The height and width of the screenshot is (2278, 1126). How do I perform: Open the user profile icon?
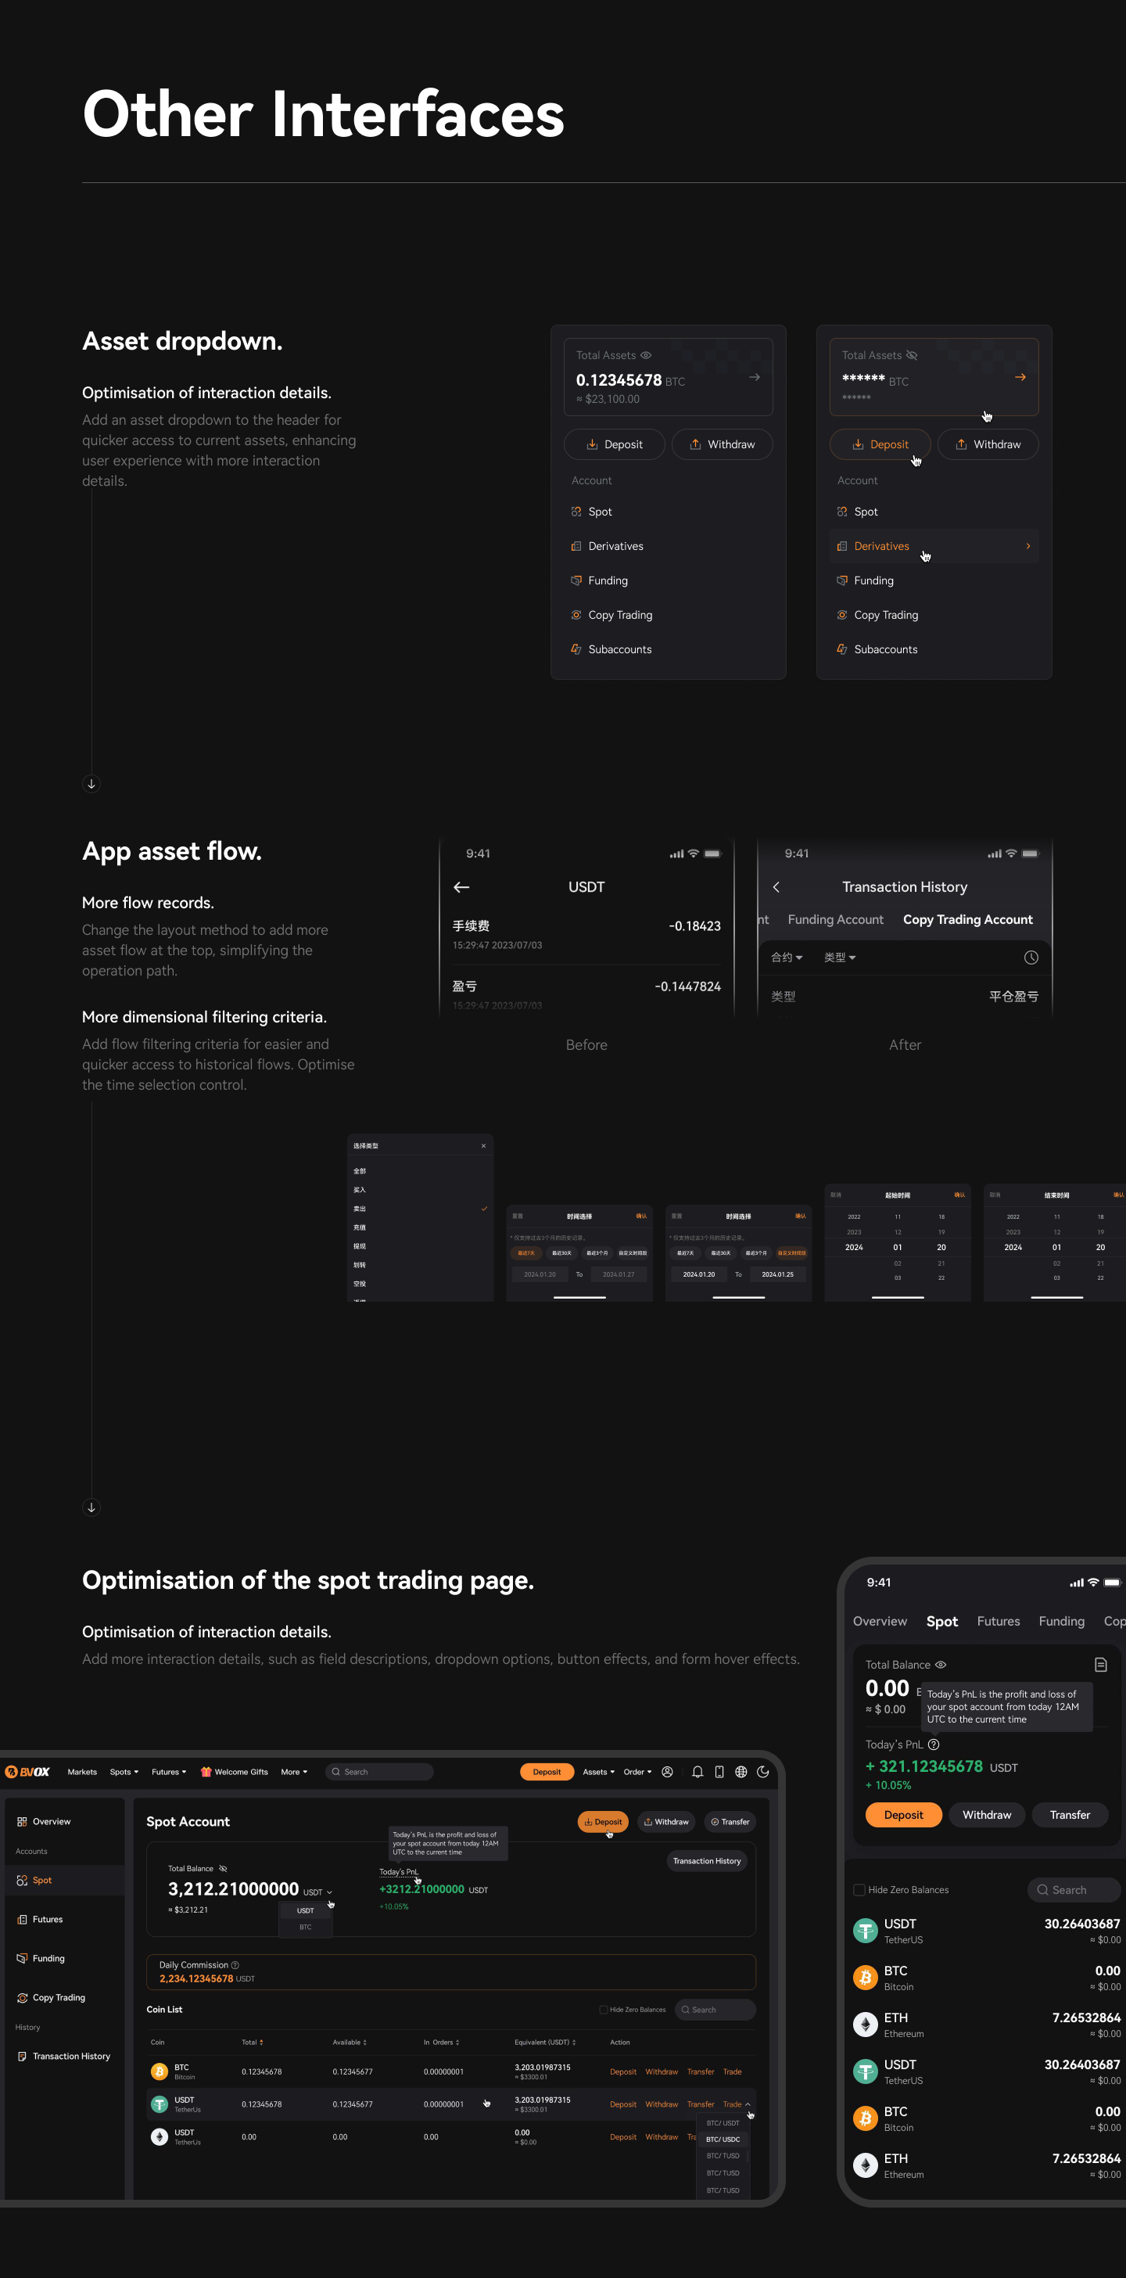667,1771
